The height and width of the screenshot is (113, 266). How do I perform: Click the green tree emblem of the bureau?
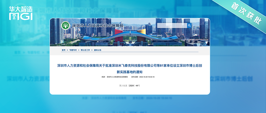66,26
